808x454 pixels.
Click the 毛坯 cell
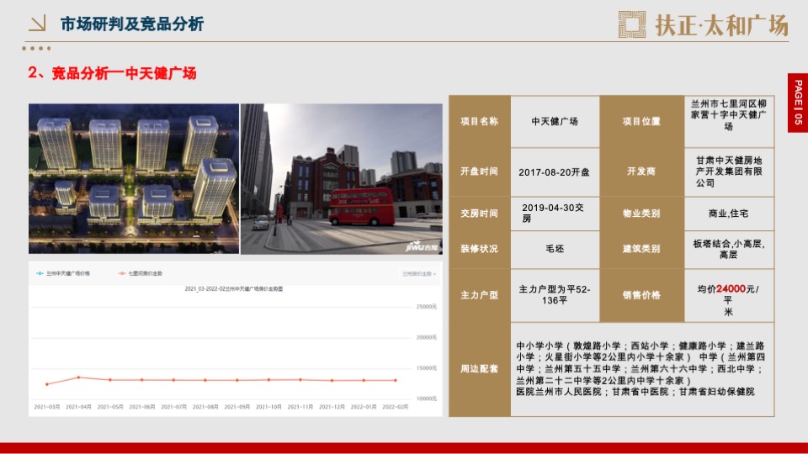555,249
